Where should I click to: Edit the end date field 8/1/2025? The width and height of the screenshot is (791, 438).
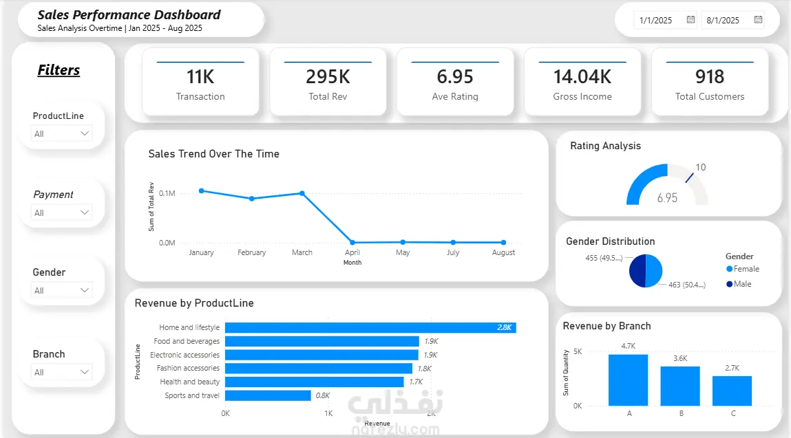(732, 20)
